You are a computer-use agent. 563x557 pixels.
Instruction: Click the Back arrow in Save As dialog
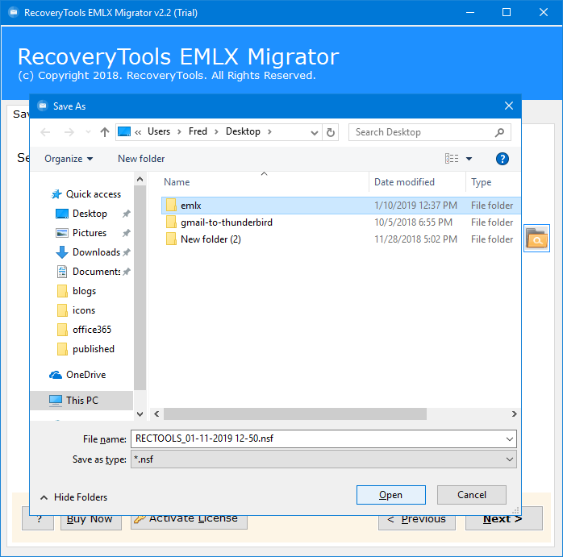45,132
